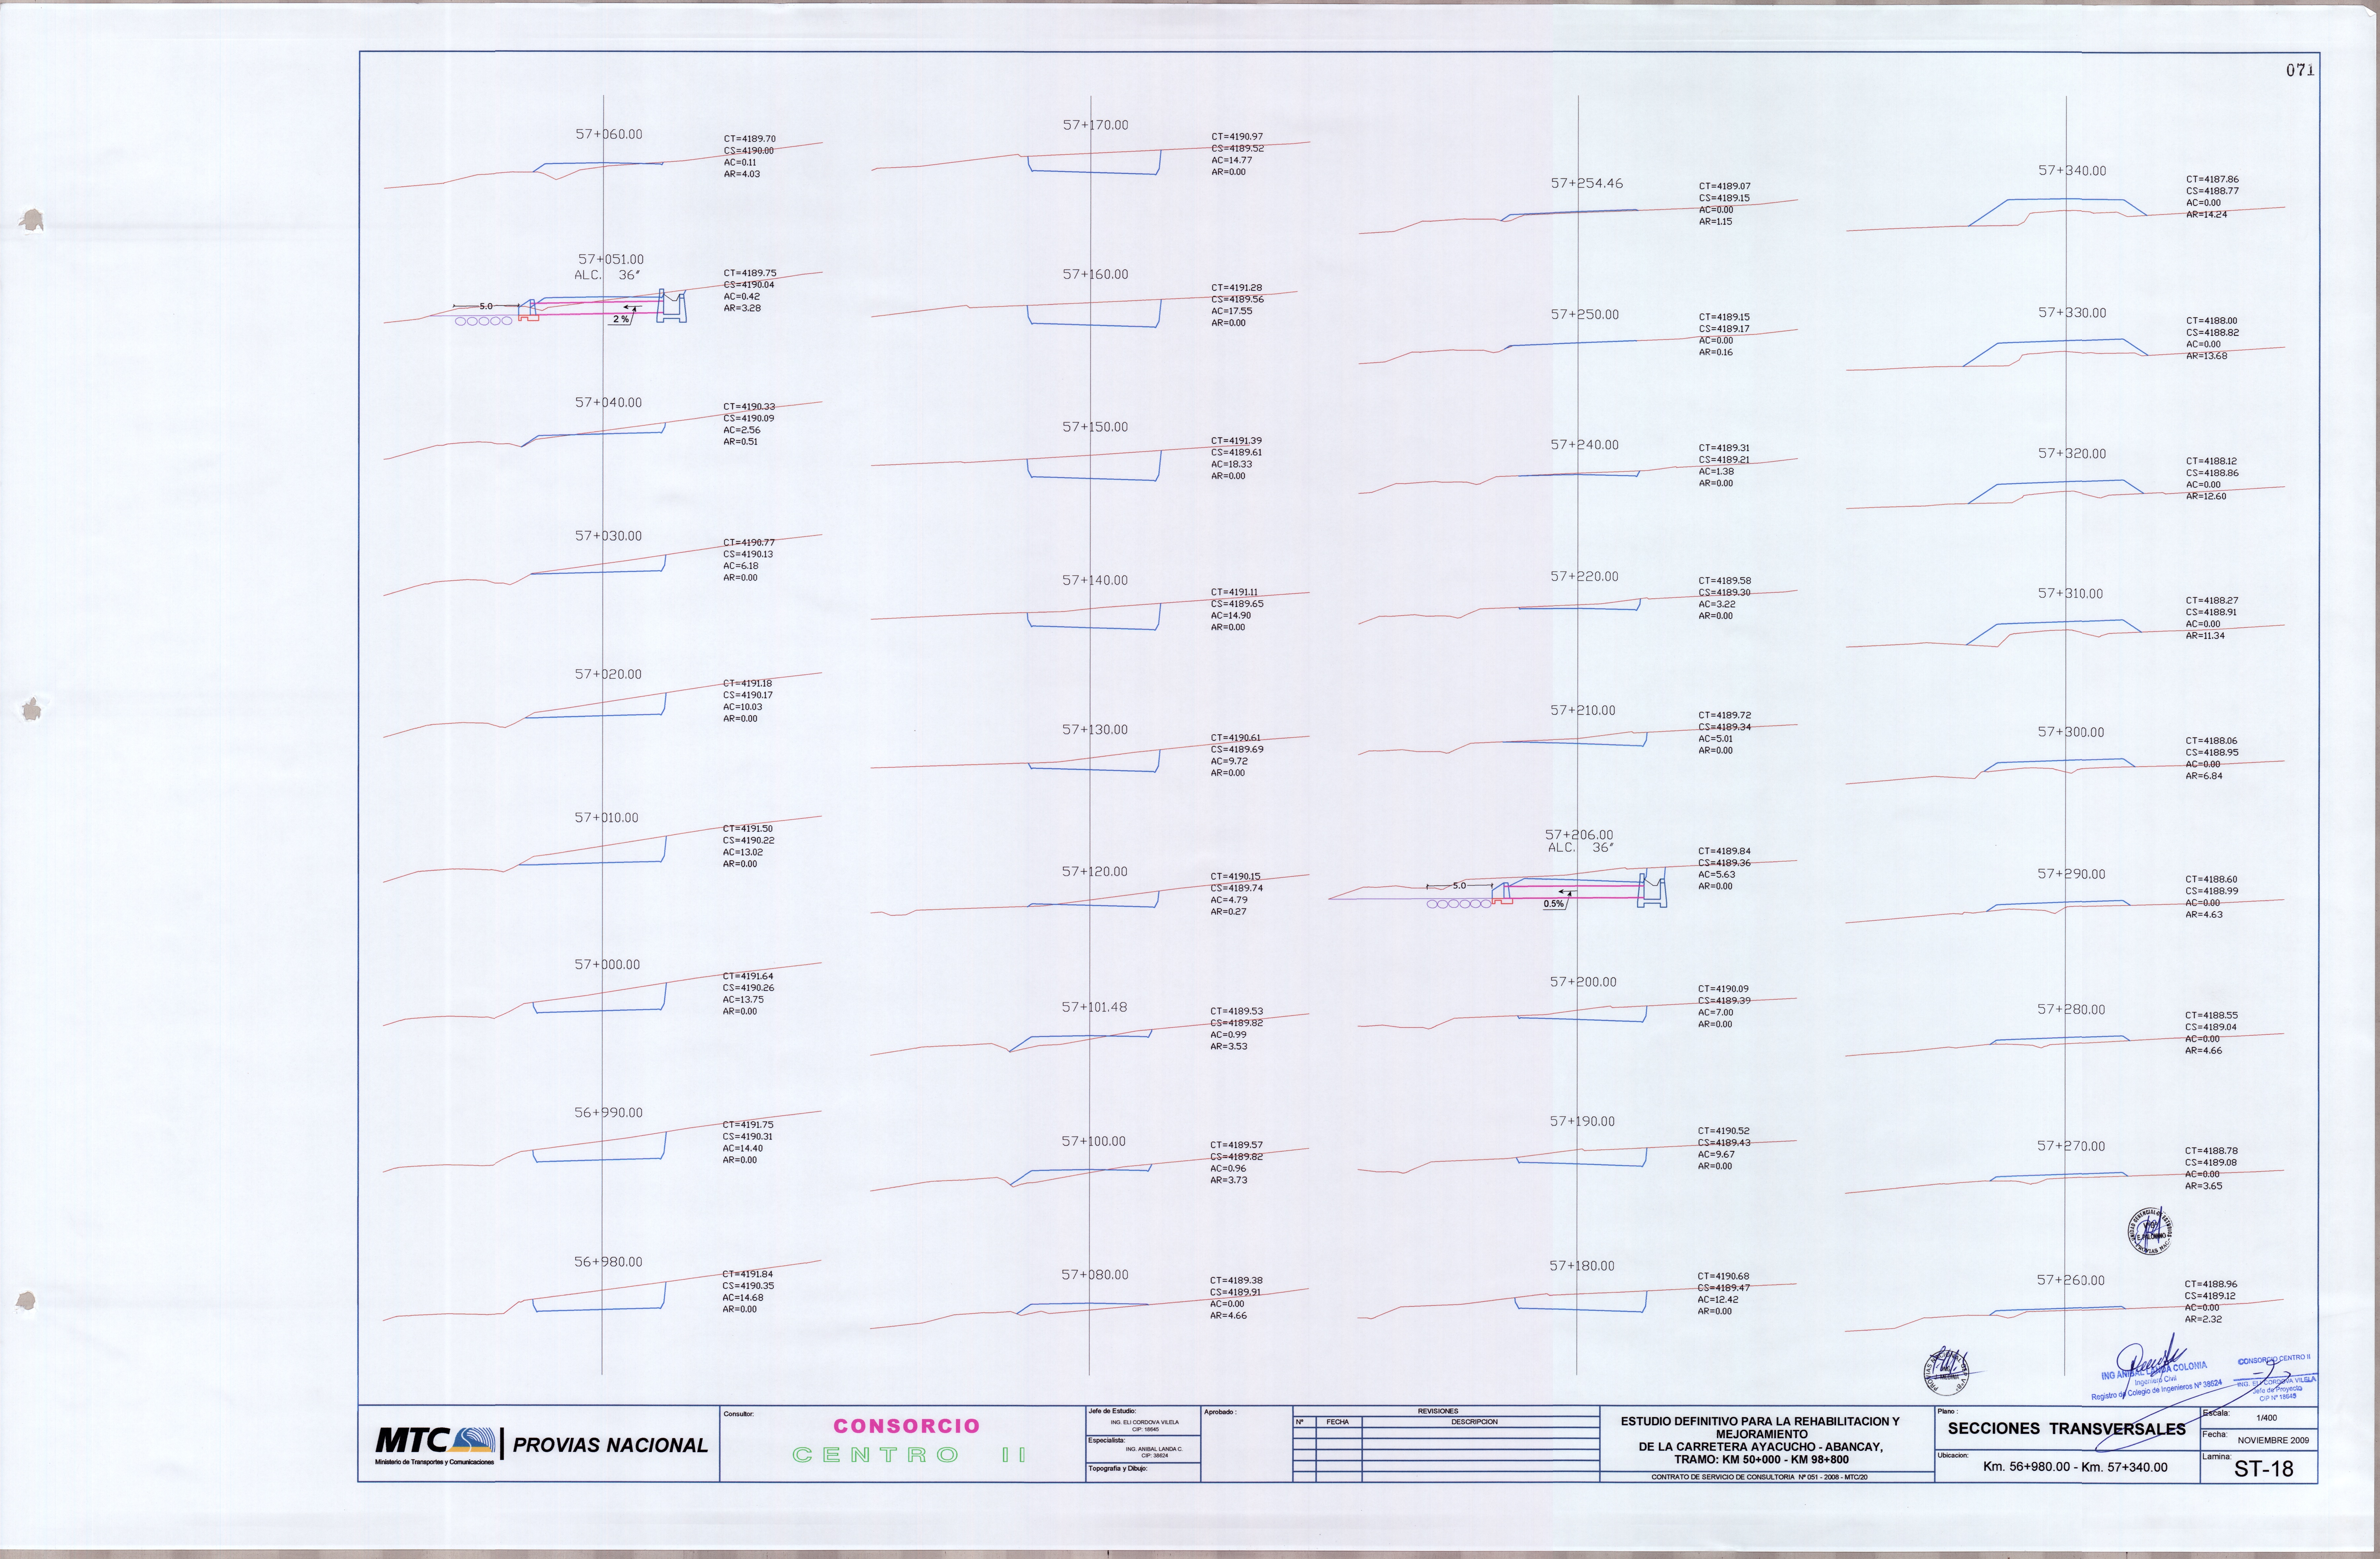Click the station label 57+030.00
Image resolution: width=2380 pixels, height=1559 pixels.
click(x=608, y=536)
